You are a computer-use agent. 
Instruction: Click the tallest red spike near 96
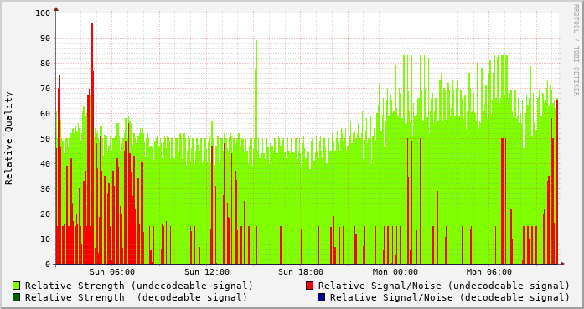coord(92,143)
